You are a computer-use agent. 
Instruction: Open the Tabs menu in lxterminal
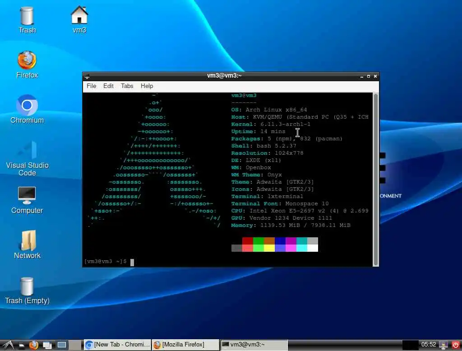(127, 86)
